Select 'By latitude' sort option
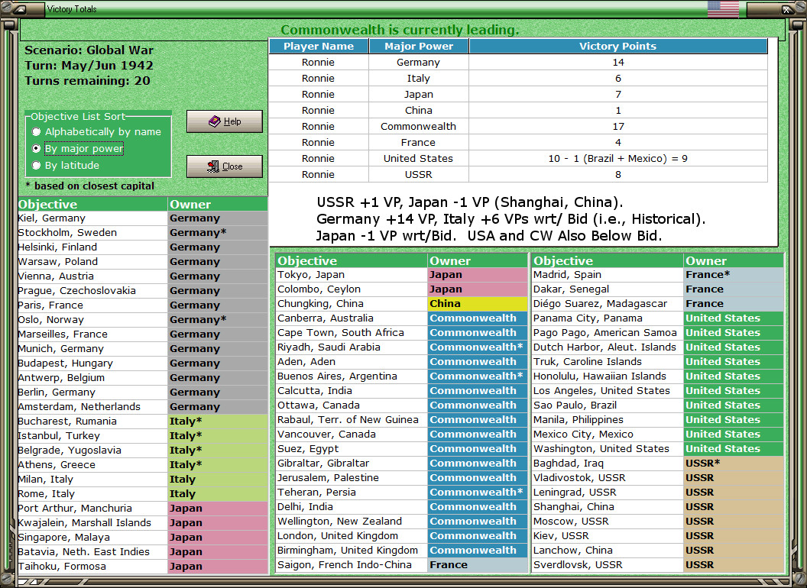The height and width of the screenshot is (588, 807). click(66, 165)
